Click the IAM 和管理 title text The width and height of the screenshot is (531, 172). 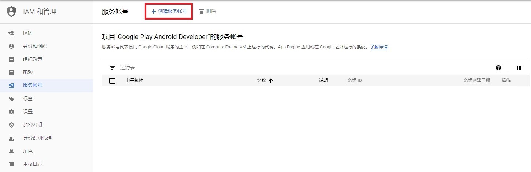pos(40,12)
